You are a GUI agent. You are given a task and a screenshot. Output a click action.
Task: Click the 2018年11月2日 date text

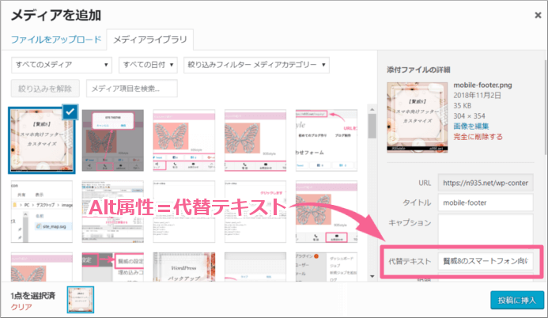(x=477, y=96)
